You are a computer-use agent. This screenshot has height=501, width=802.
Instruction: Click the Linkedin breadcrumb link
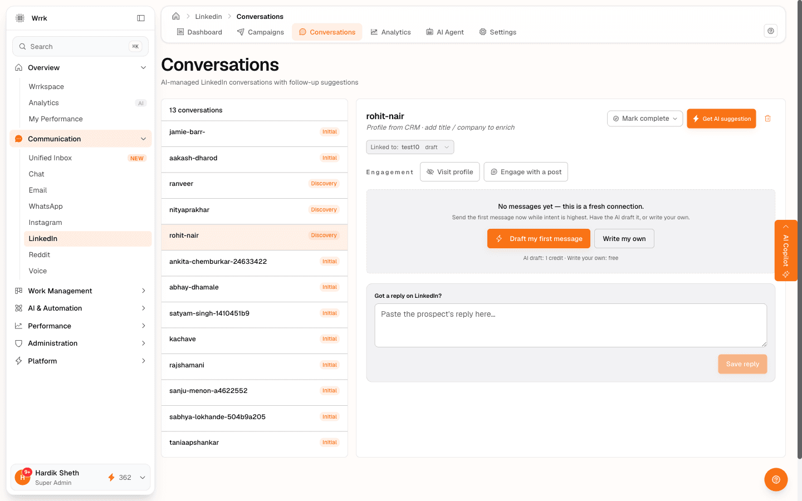(x=208, y=16)
